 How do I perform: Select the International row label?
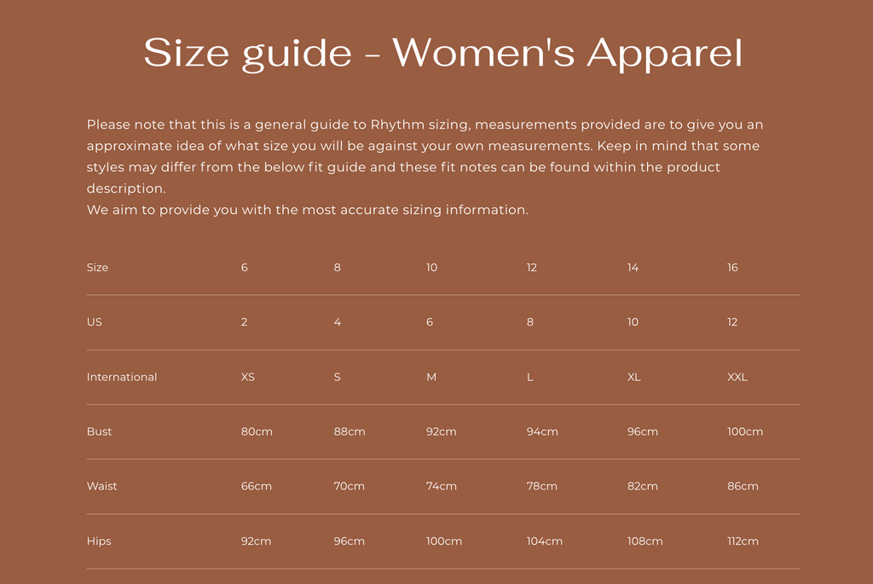(122, 377)
